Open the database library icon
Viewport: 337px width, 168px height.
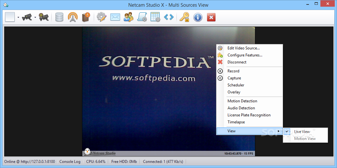click(x=59, y=17)
